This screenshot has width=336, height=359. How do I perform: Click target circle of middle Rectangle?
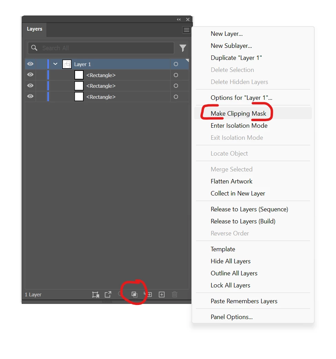pyautogui.click(x=176, y=86)
